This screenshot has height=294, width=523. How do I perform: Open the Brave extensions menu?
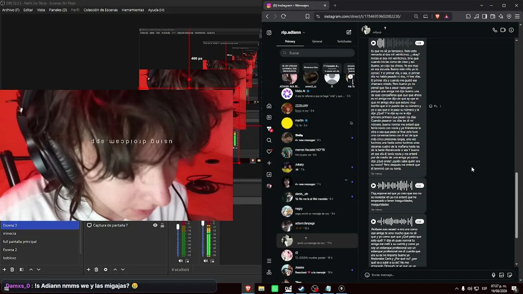point(468,16)
